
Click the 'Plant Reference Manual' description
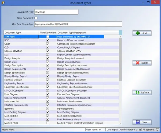80,119
